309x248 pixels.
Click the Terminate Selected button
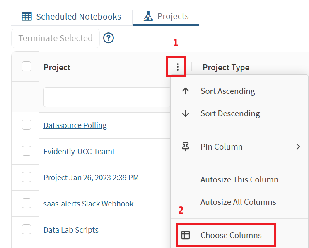pos(56,38)
